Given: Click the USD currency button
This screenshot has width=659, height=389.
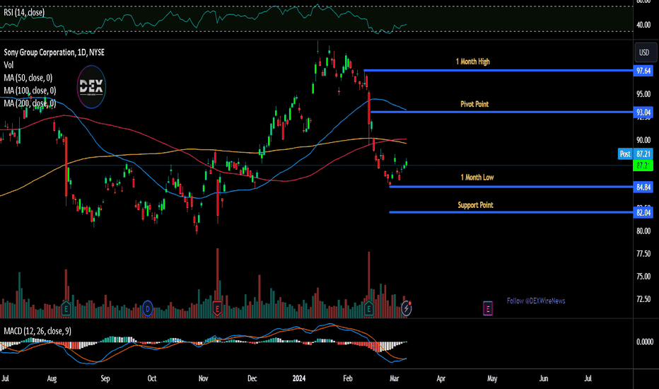Looking at the screenshot, I should (x=644, y=52).
